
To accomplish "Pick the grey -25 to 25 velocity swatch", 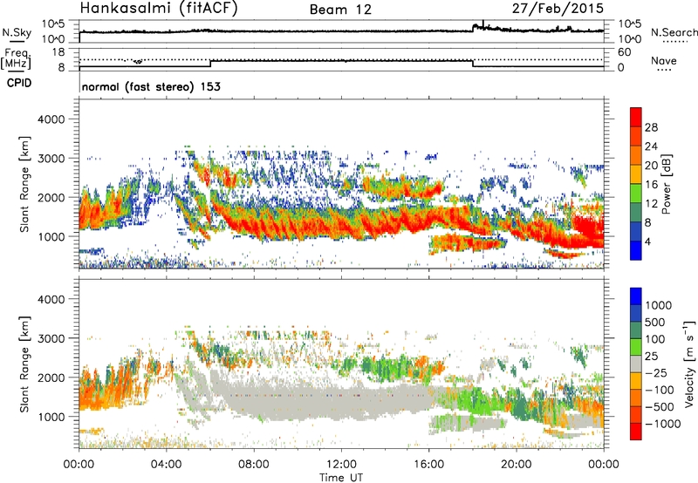I will (x=636, y=364).
